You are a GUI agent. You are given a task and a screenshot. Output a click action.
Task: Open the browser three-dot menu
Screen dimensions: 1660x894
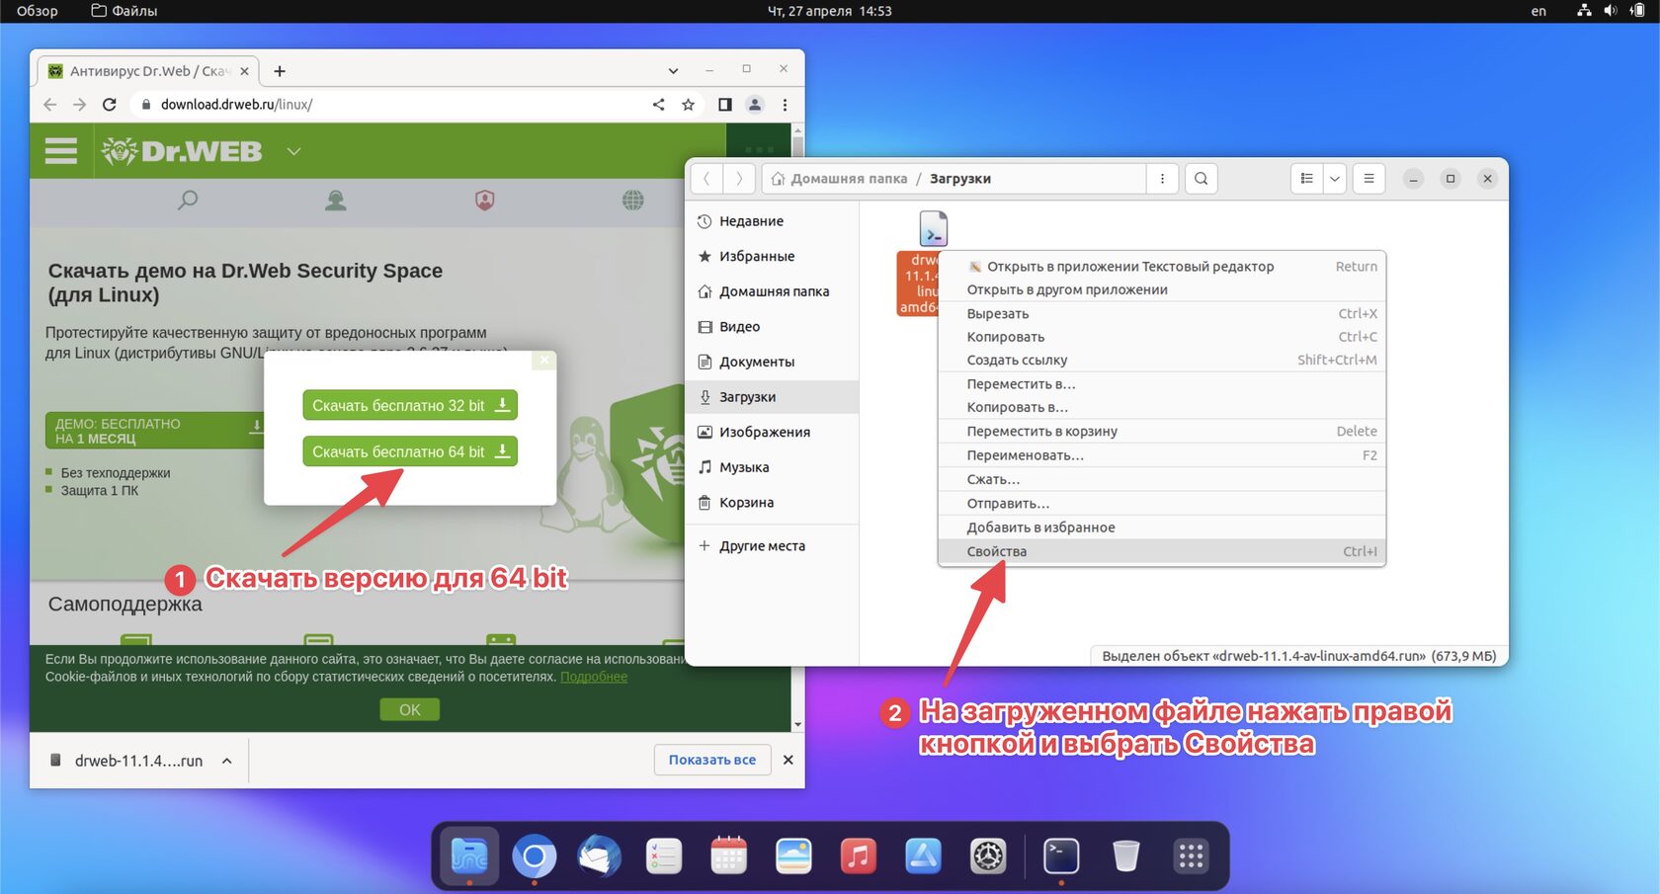click(786, 105)
